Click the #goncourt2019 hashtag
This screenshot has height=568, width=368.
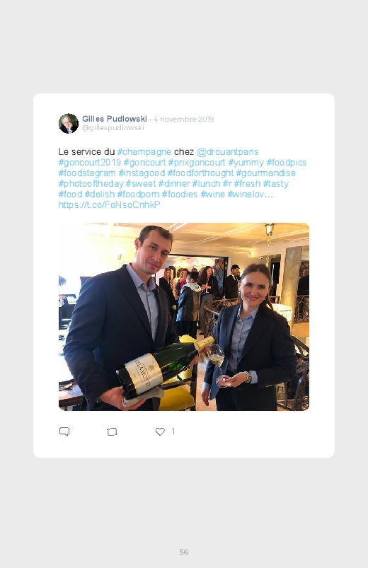click(x=90, y=162)
